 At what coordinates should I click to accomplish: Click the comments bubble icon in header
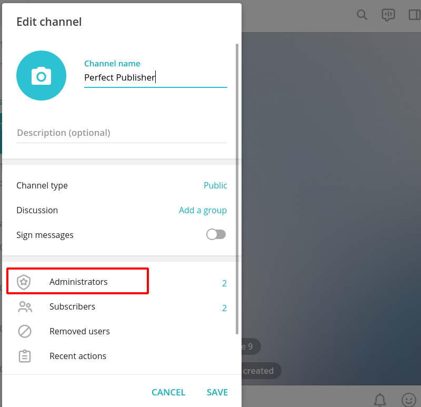[388, 15]
